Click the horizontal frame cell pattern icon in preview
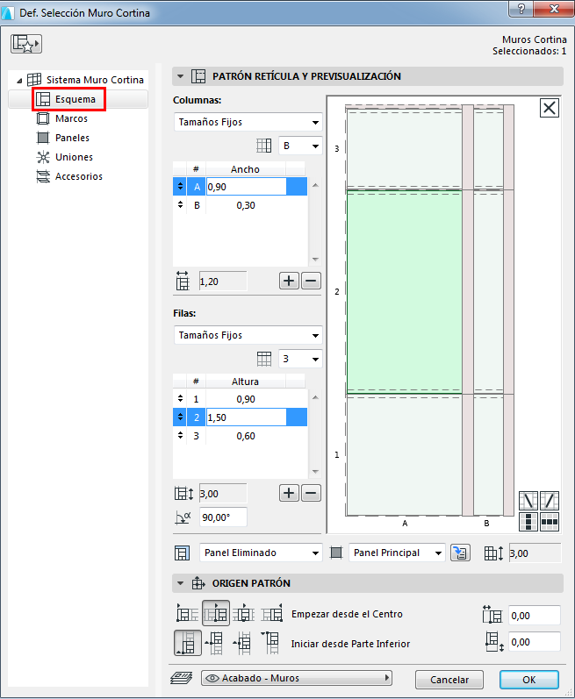 (550, 522)
